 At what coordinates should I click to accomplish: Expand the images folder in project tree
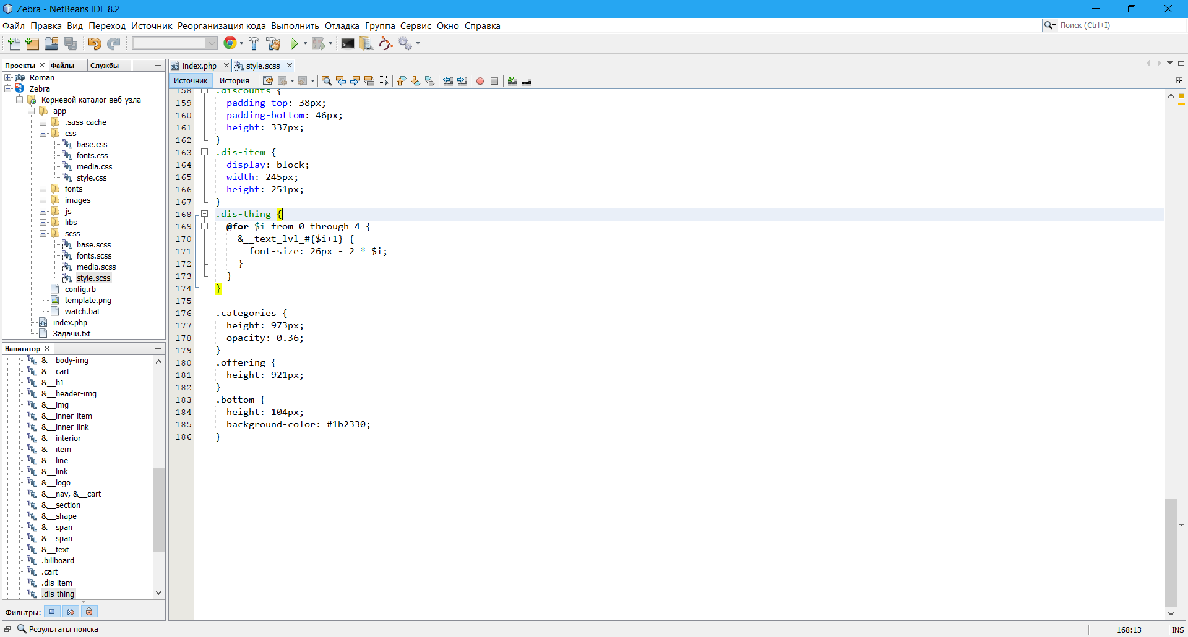pyautogui.click(x=43, y=200)
